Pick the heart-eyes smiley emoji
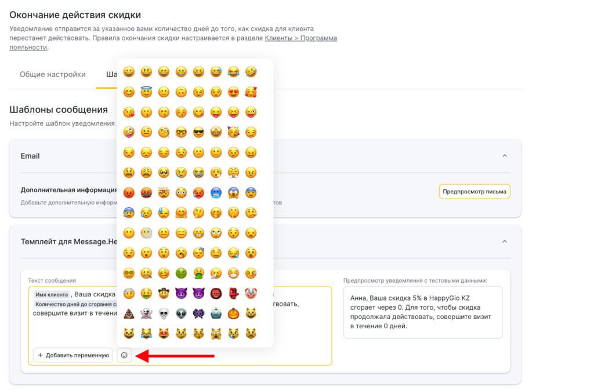 pos(233,92)
